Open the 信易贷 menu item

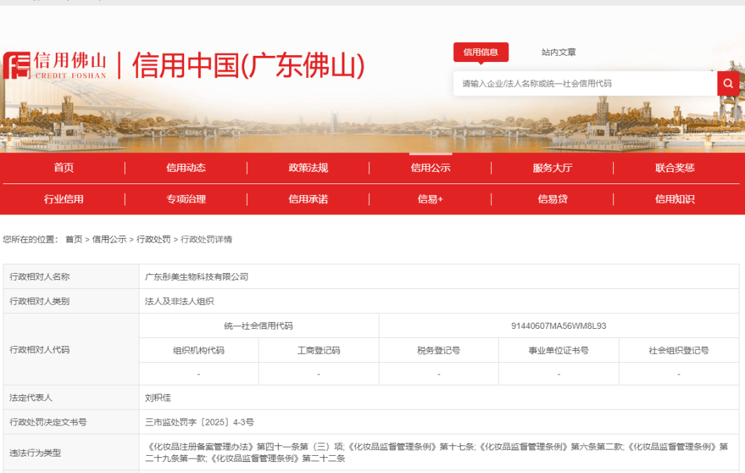[x=553, y=199]
